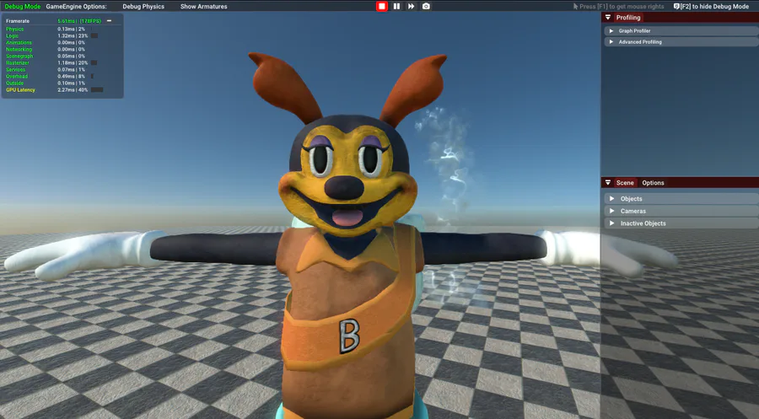Expand the Objects list

coord(680,198)
